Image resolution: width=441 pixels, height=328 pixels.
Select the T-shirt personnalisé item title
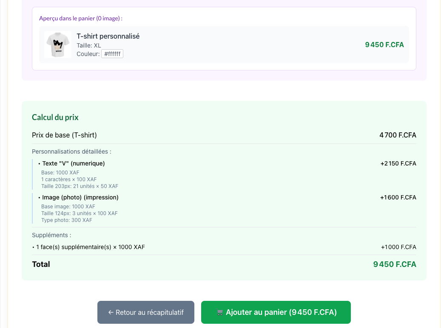coord(108,36)
